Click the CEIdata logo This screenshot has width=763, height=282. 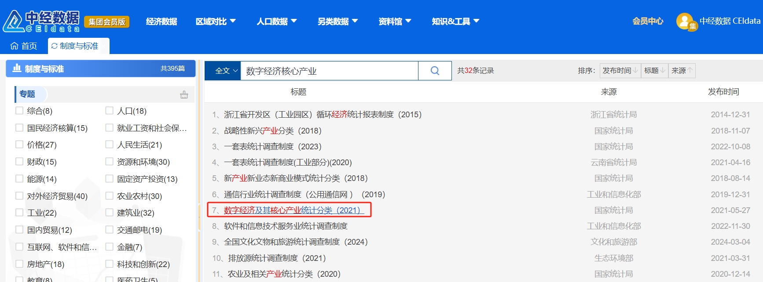pos(41,21)
